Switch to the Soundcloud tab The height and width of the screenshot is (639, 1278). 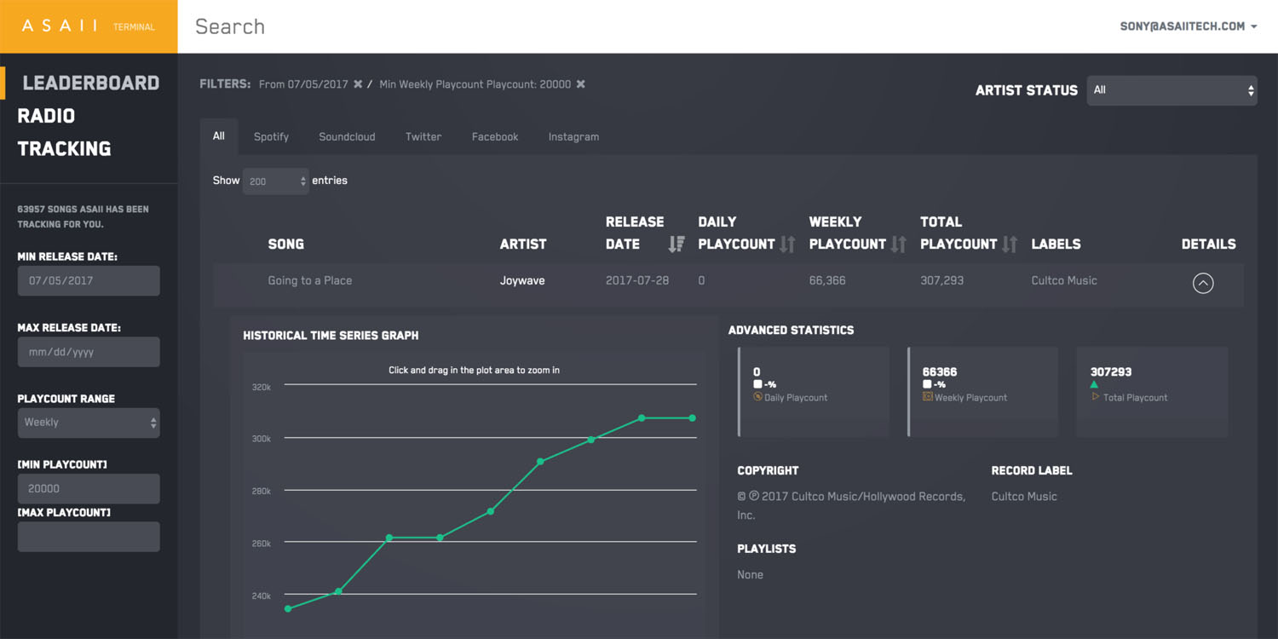pyautogui.click(x=347, y=137)
